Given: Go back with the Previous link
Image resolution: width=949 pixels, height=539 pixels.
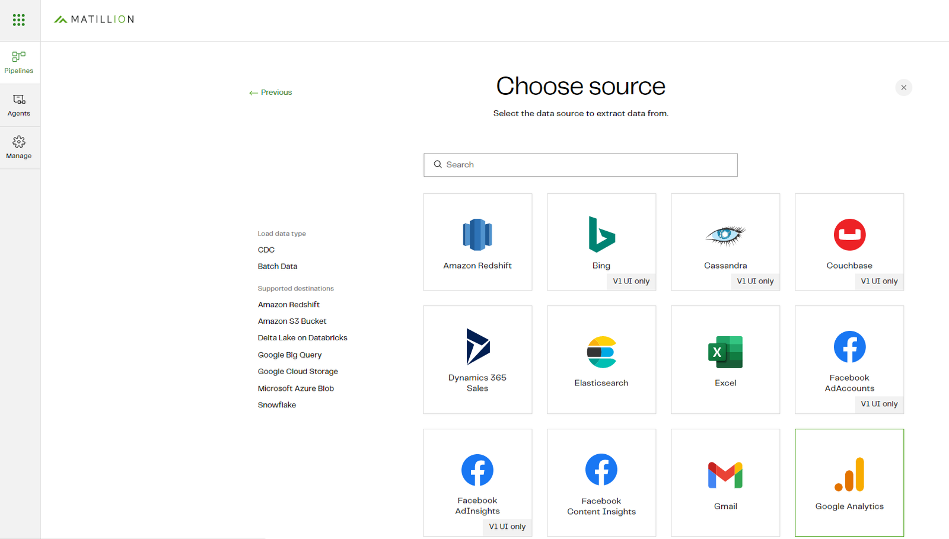Looking at the screenshot, I should pos(270,93).
